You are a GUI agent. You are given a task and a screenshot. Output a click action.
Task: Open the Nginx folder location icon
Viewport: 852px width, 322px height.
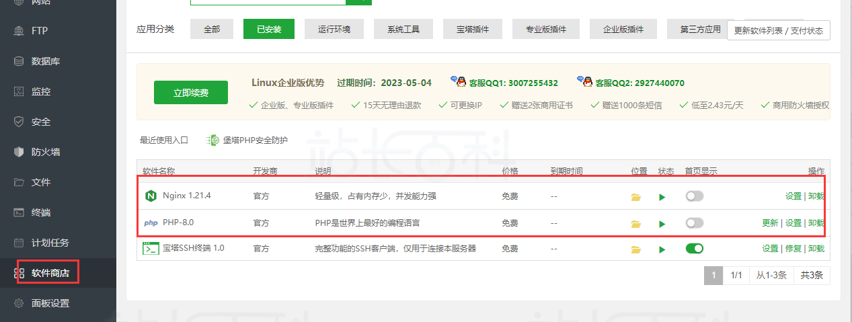635,197
